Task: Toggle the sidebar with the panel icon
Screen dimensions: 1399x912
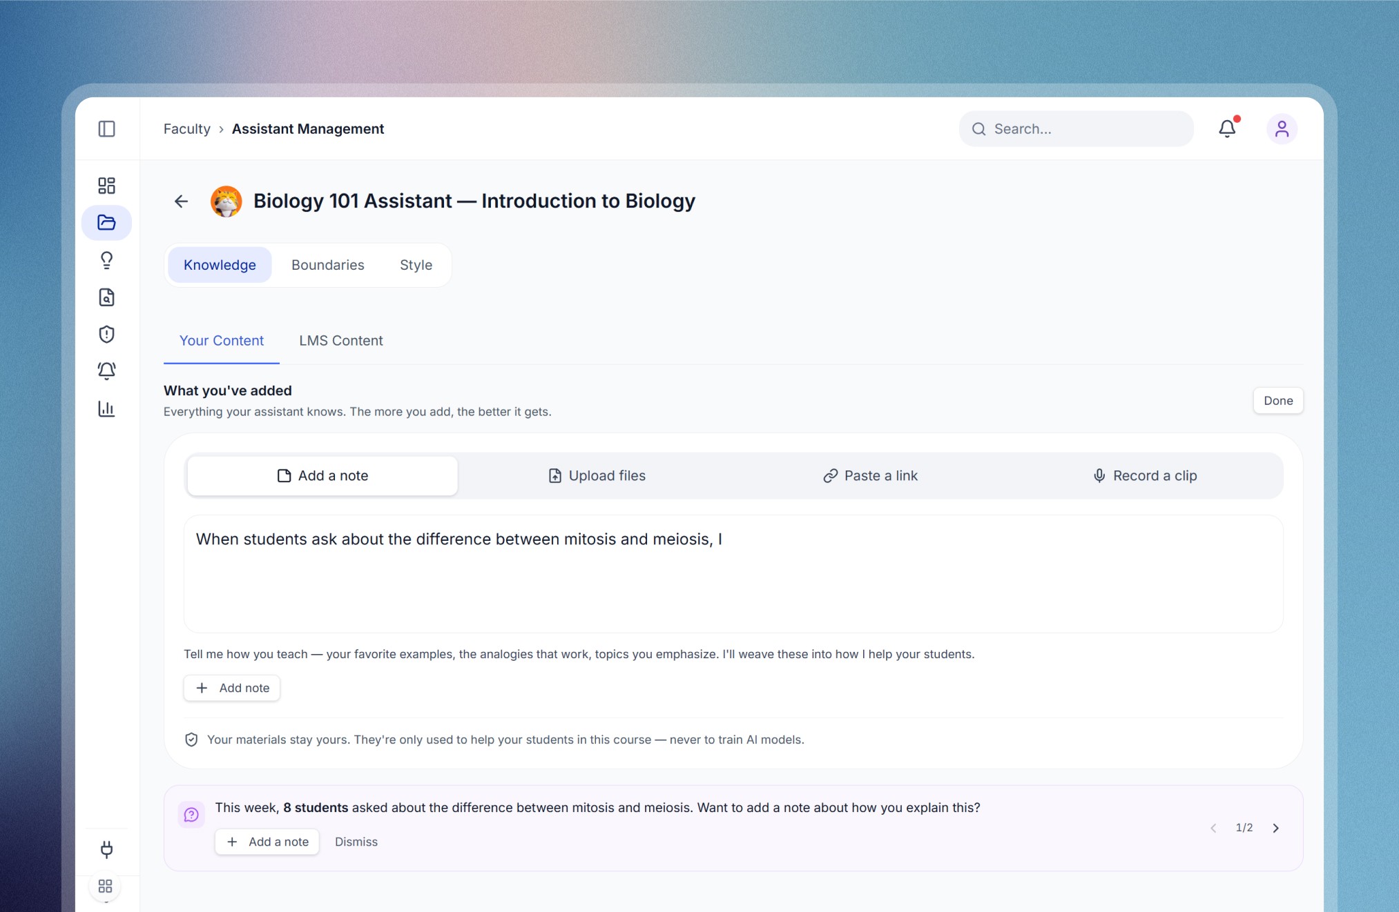Action: [106, 129]
